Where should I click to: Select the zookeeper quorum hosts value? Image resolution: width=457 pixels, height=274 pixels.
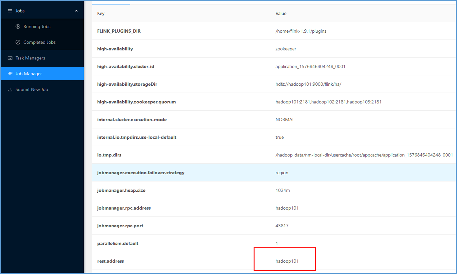pyautogui.click(x=328, y=102)
